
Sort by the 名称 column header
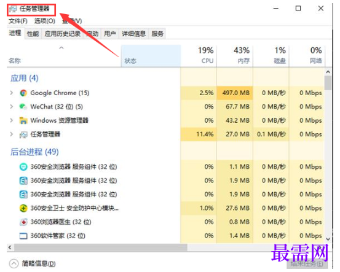coord(64,56)
